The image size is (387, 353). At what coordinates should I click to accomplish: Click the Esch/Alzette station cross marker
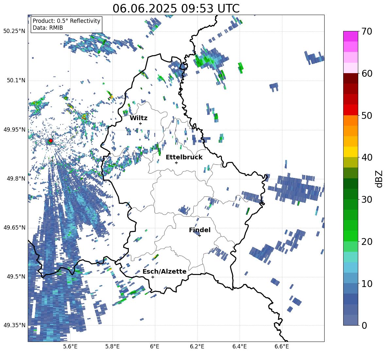point(153,277)
